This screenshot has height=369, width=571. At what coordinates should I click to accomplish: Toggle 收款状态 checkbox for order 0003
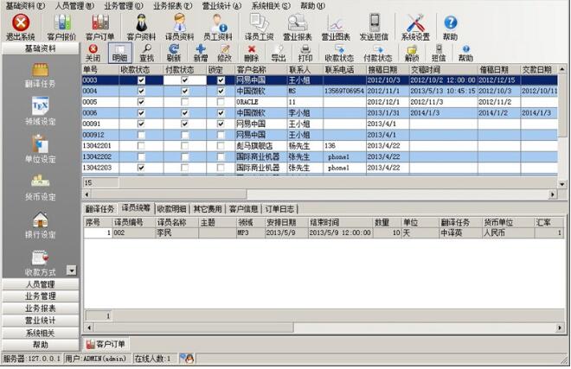click(x=141, y=80)
